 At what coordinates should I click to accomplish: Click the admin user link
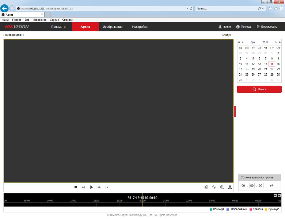coord(225,27)
